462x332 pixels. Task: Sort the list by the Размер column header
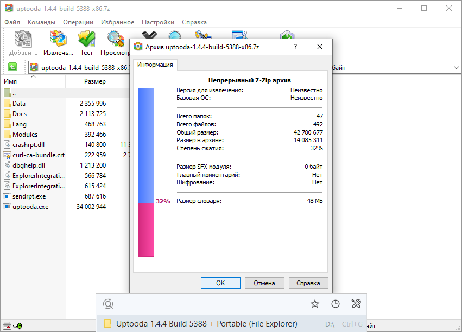87,81
